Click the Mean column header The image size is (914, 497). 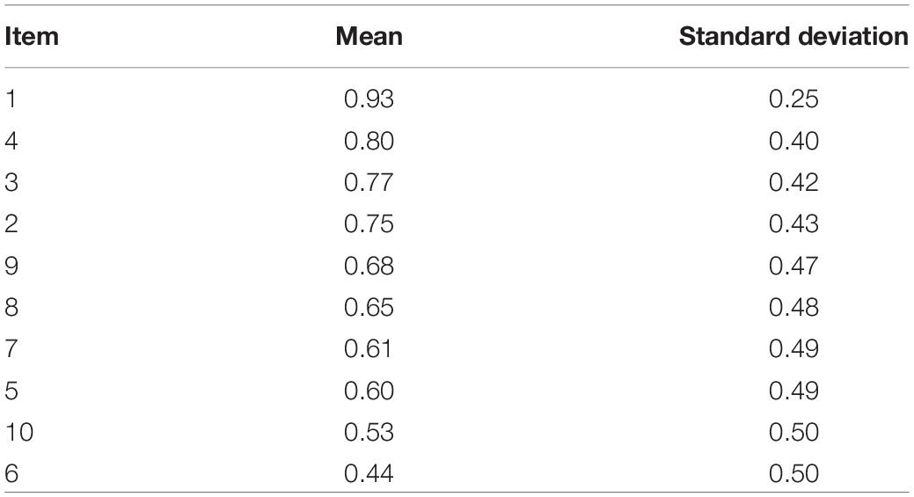coord(369,37)
